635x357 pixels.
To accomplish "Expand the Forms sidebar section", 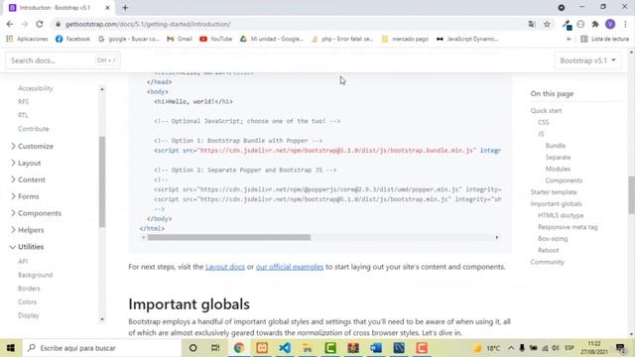I will pyautogui.click(x=25, y=196).
